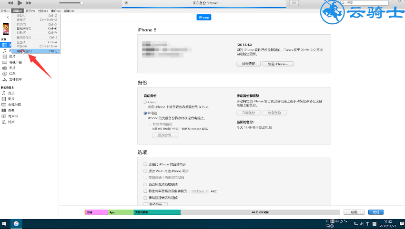Click the fast-forward playback button
405x229 pixels.
pos(29,3)
